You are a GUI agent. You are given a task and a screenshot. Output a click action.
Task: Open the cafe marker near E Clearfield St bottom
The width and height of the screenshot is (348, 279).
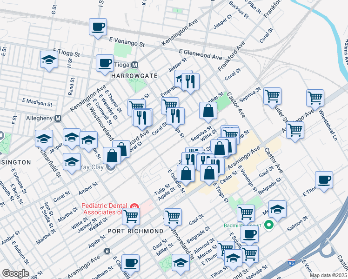(131, 264)
